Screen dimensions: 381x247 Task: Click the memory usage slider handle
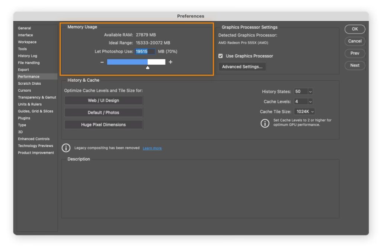tap(148, 68)
